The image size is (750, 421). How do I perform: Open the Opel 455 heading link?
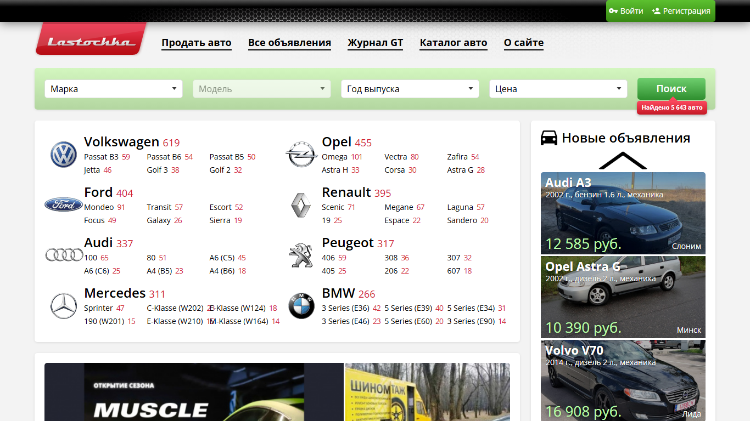point(346,142)
